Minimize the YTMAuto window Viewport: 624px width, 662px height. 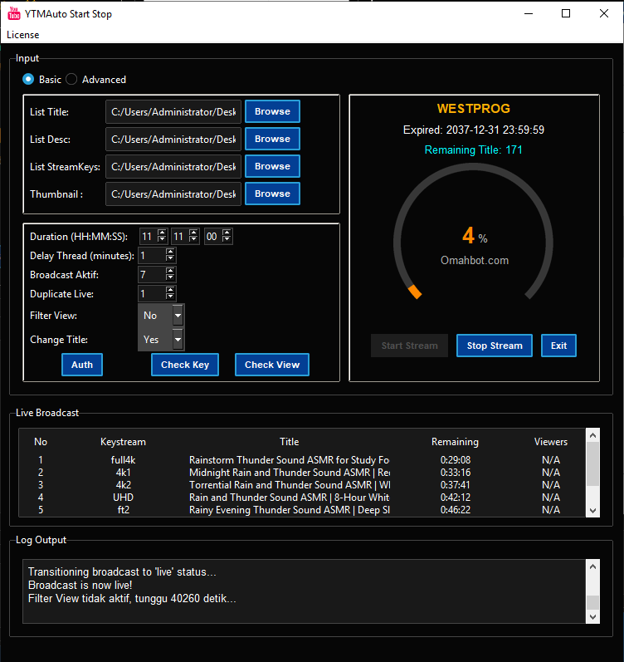tap(529, 13)
